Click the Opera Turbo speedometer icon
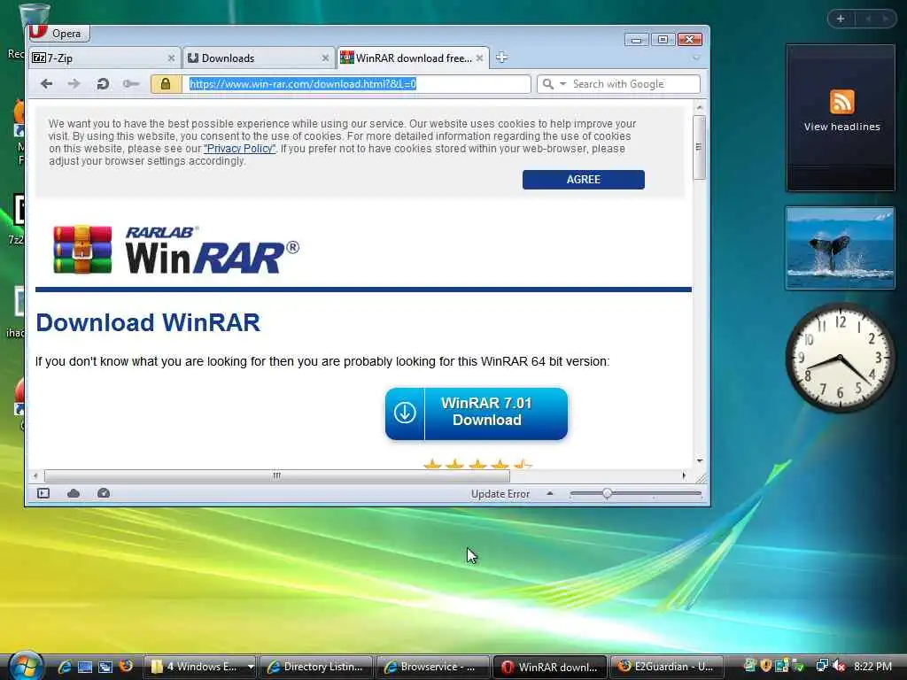This screenshot has width=907, height=680. point(104,493)
